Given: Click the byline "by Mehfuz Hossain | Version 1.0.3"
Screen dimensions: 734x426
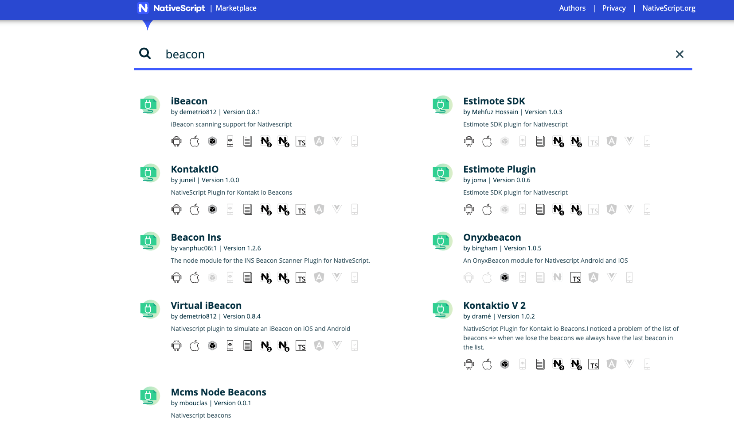Looking at the screenshot, I should click(512, 112).
